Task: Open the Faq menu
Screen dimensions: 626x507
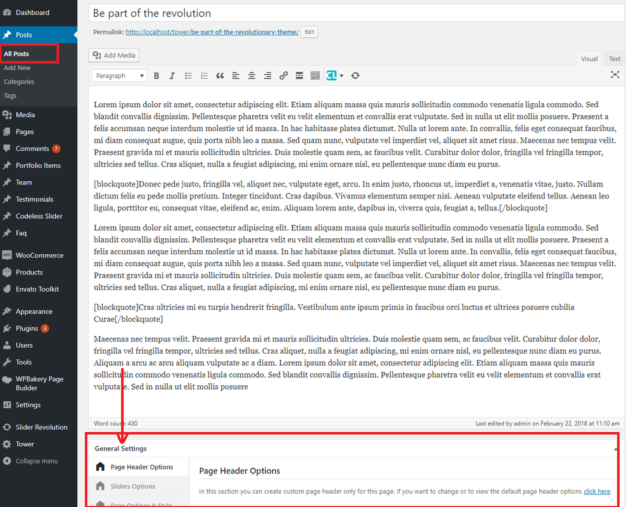Action: coord(39,233)
